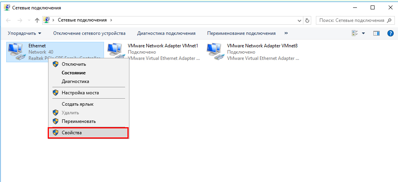This screenshot has height=182, width=398.
Task: Select Состояние in the context menu
Action: (x=88, y=73)
